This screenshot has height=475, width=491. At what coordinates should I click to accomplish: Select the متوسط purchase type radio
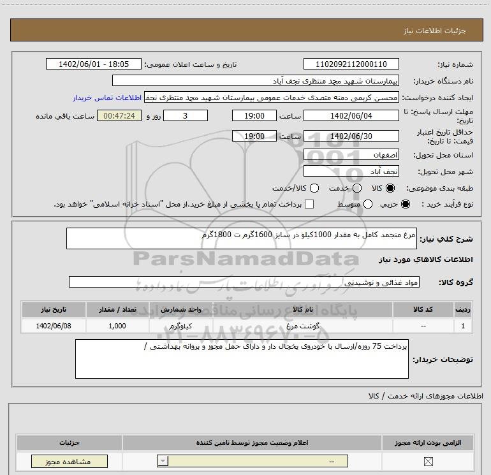click(x=368, y=205)
